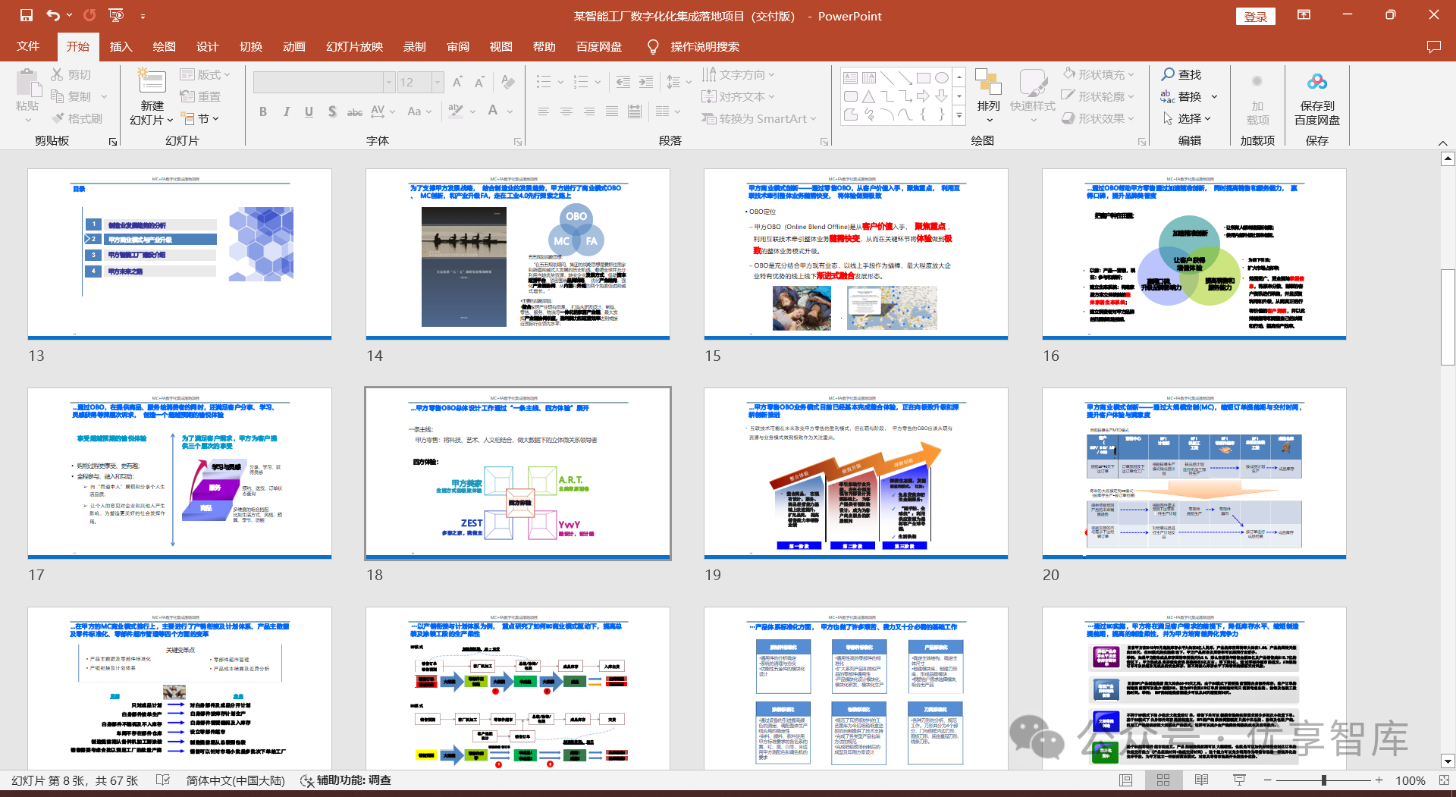
Task: Toggle align left paragraph
Action: 544,111
